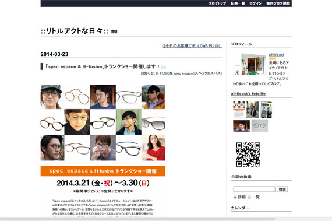Open the trunk show eyewear collage image
Viewport: 332px width, 221px height.
pyautogui.click(x=103, y=122)
